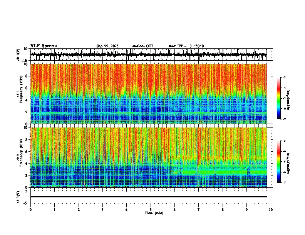
Task: Click the "VLF Spectra" title text
Action: click(x=44, y=46)
